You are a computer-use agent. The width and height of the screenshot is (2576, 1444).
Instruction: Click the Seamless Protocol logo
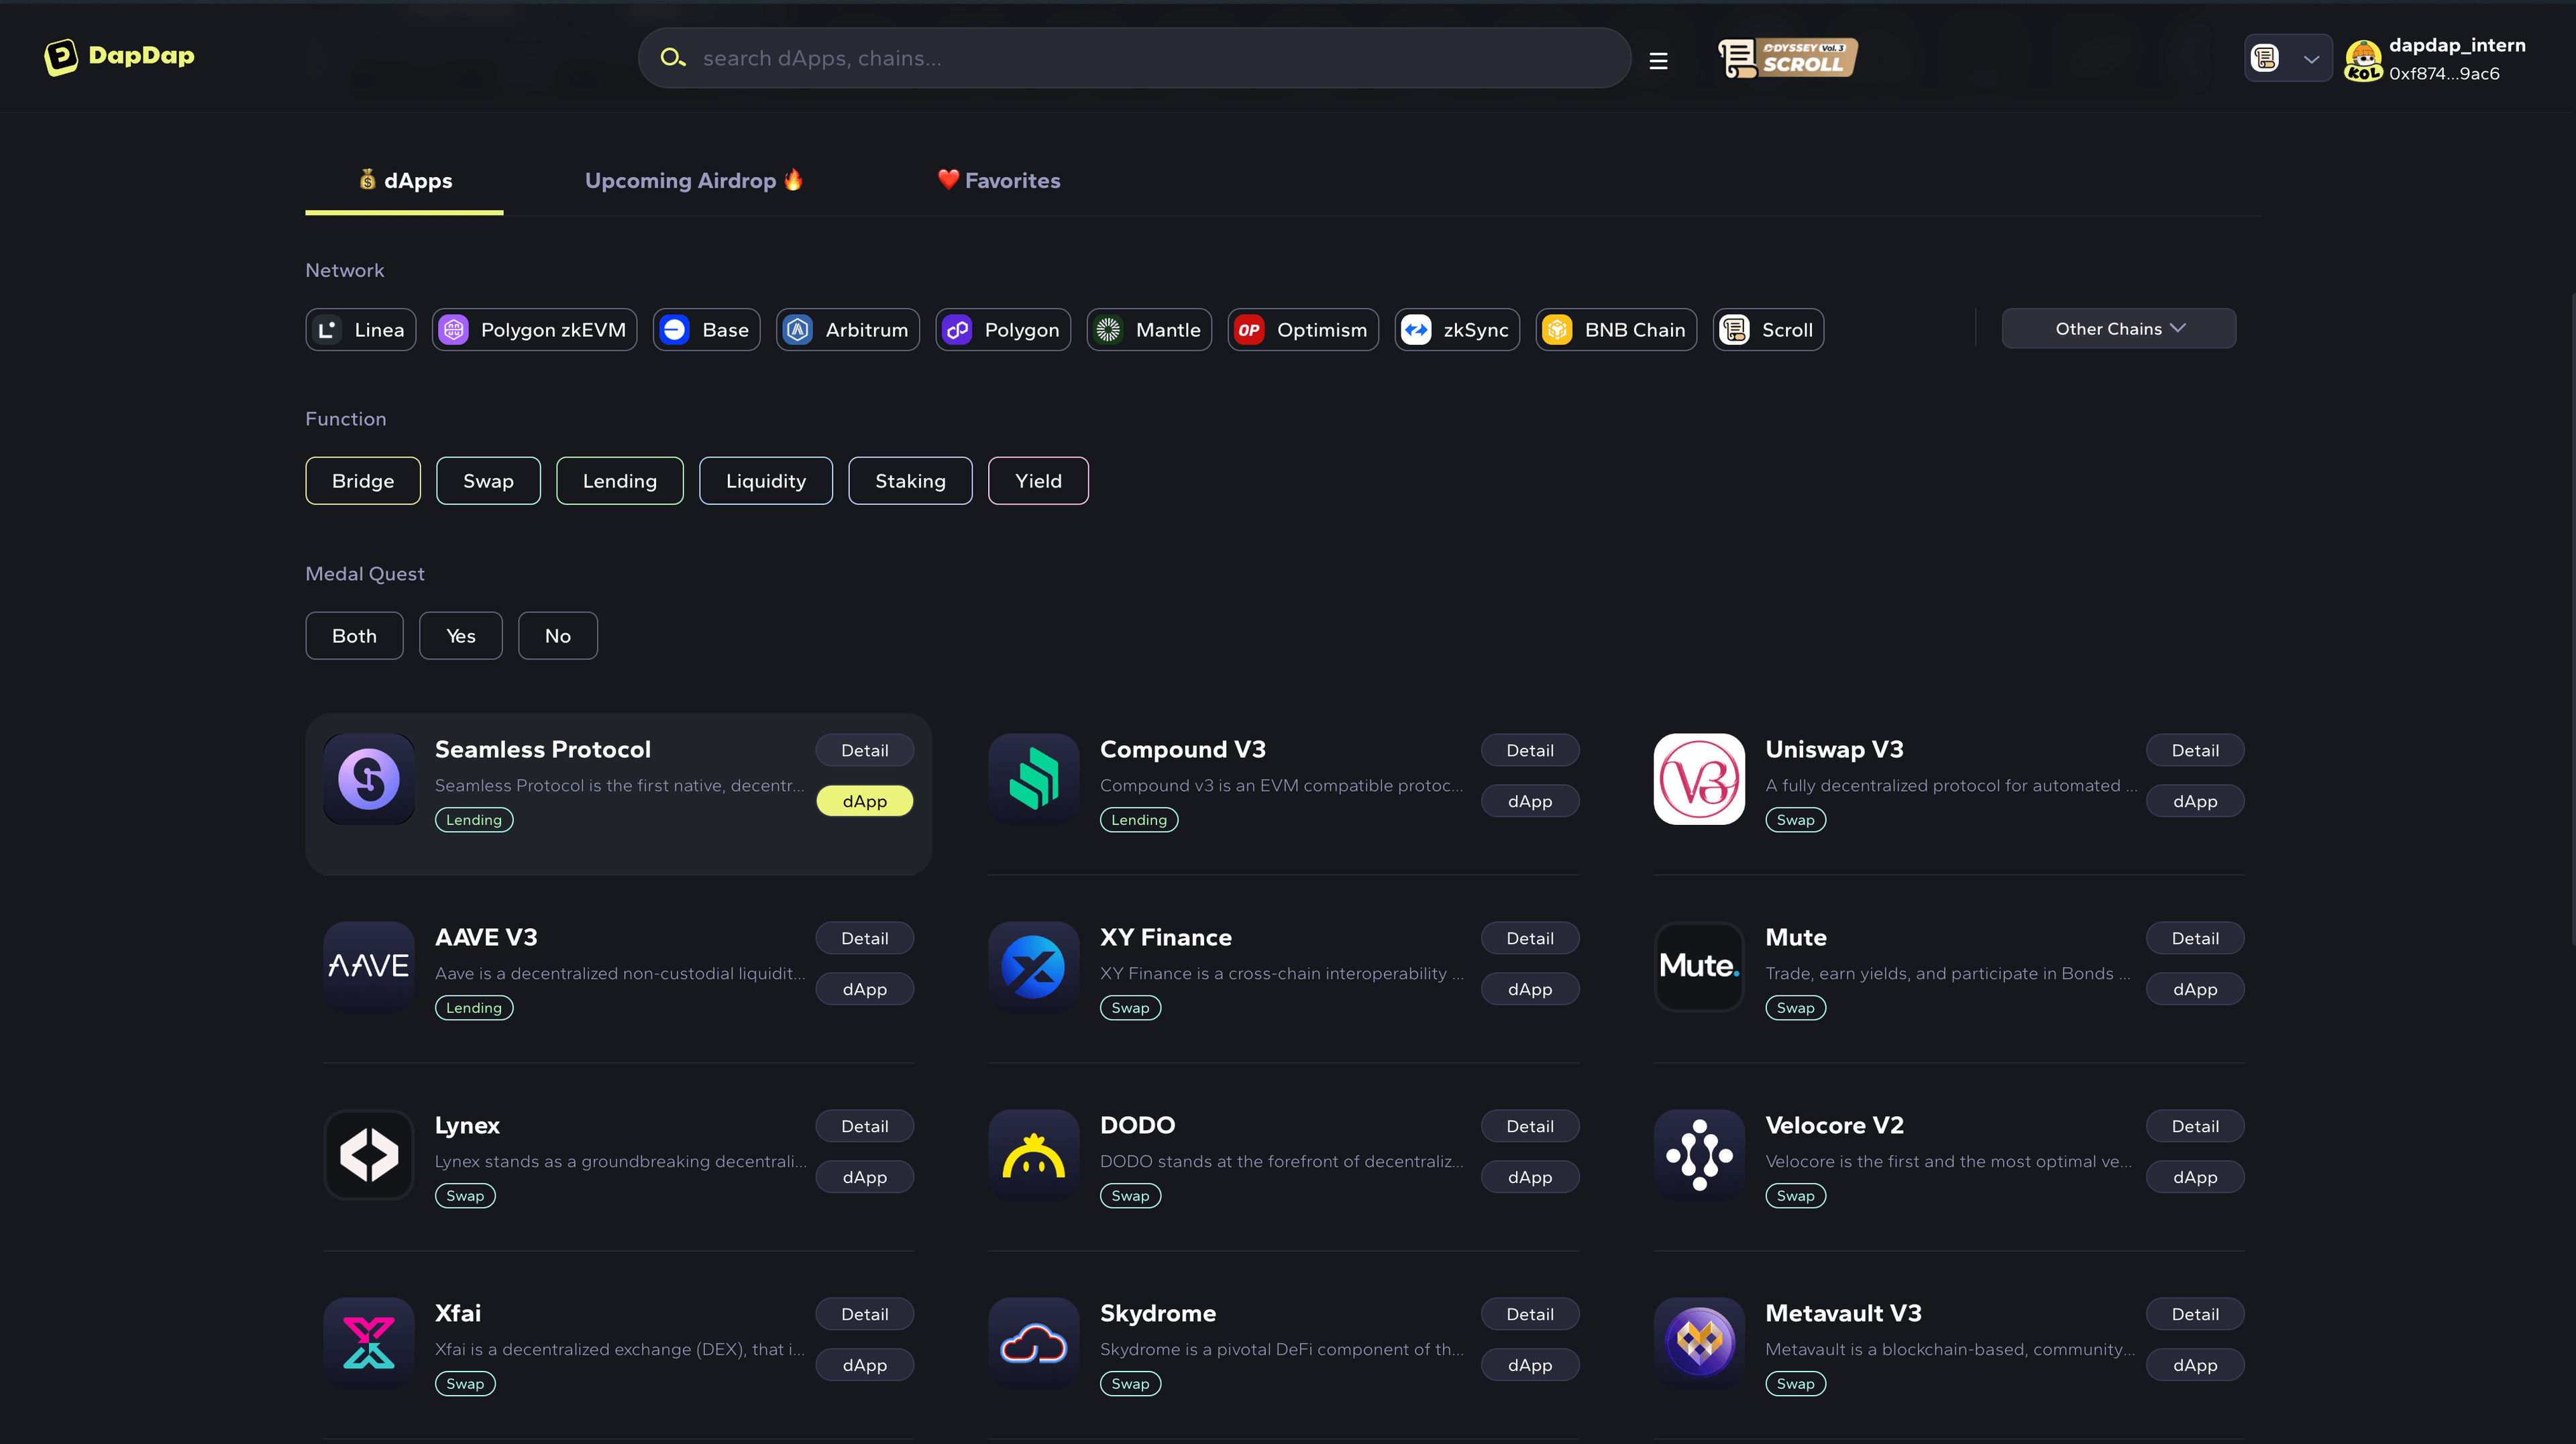click(369, 779)
